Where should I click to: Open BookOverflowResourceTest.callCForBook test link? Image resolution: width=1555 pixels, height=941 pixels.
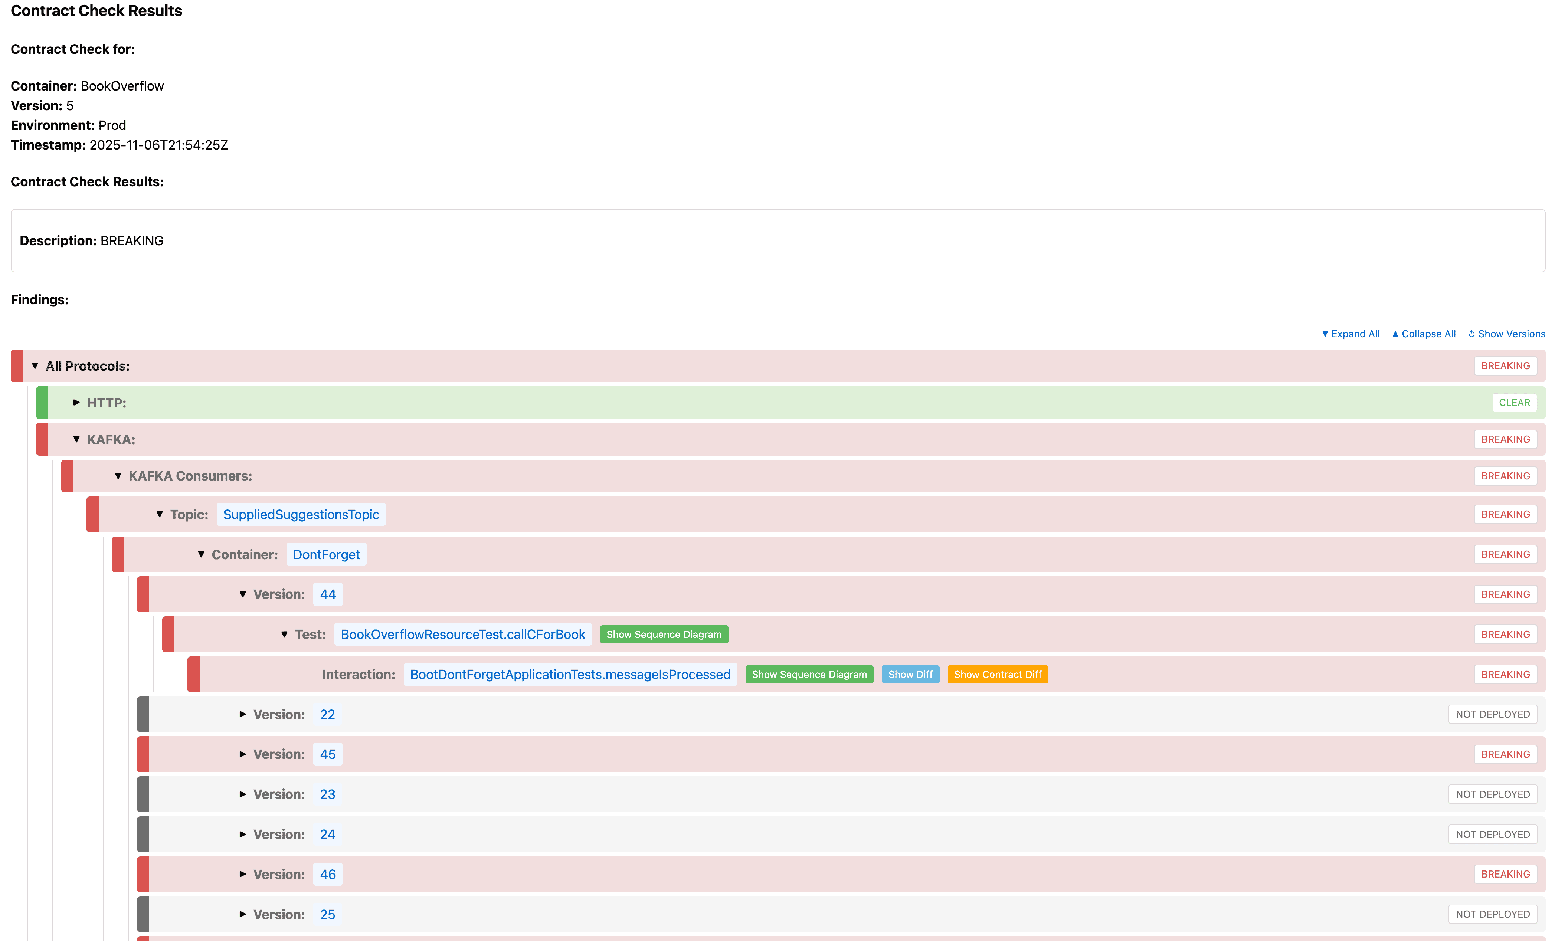tap(462, 634)
